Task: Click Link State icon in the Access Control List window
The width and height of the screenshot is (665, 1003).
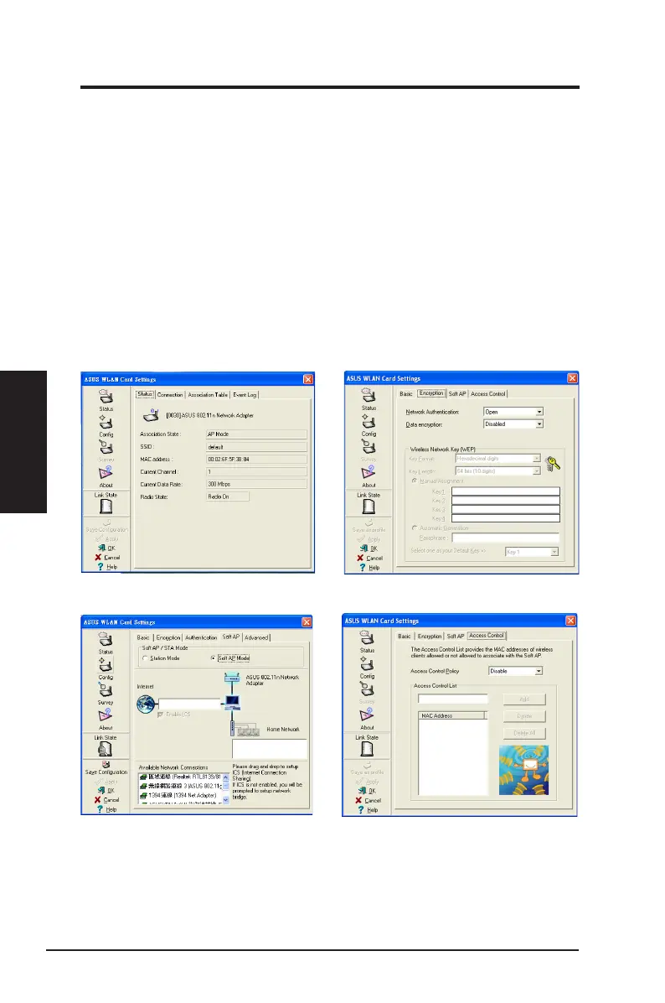Action: tap(368, 748)
